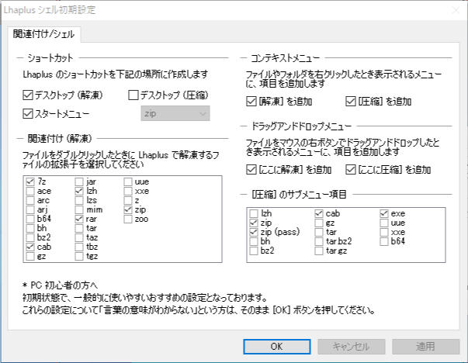Check lzh in the compress submenu list
The width and height of the screenshot is (468, 363).
(x=254, y=213)
